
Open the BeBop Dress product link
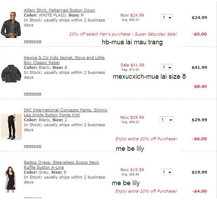click(x=61, y=165)
